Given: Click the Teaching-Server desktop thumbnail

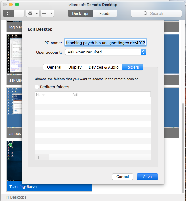Looking at the screenshot, I should click(x=14, y=161).
